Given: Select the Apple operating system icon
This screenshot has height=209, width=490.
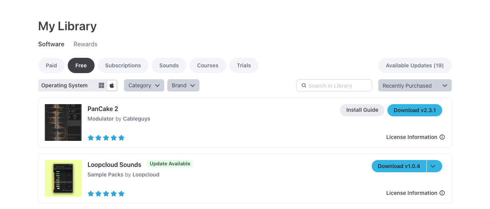Looking at the screenshot, I should pos(112,85).
